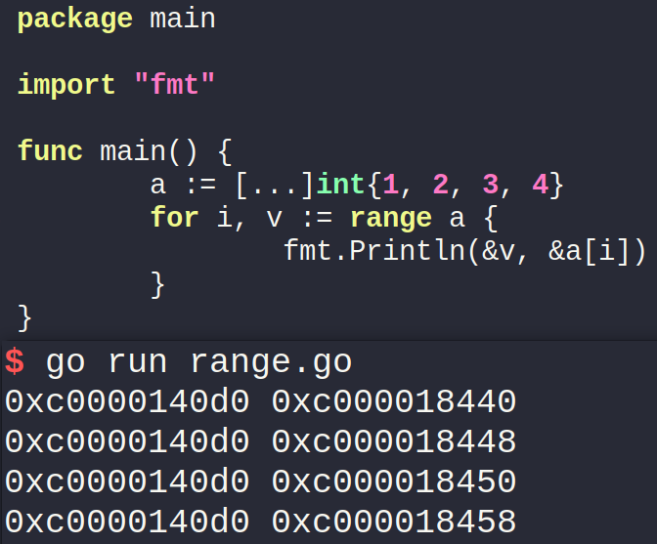Click output address 0xc000018450
This screenshot has width=657, height=544.
click(394, 481)
